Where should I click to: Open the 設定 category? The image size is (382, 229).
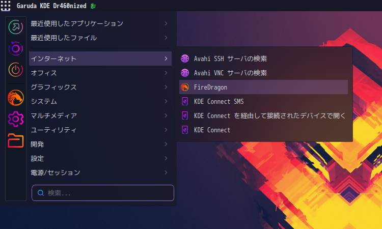(x=100, y=158)
